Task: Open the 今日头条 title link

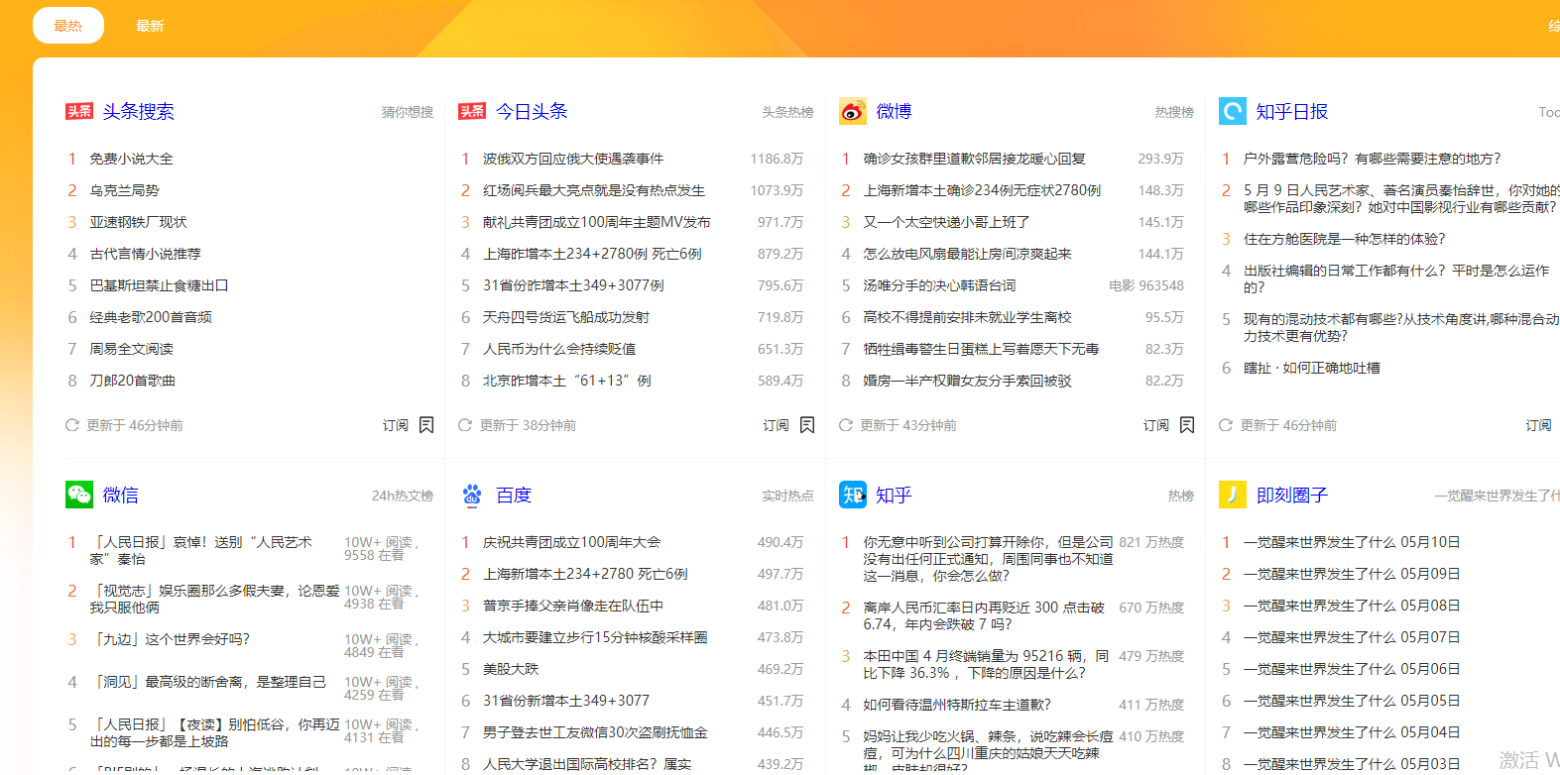Action: pos(532,111)
